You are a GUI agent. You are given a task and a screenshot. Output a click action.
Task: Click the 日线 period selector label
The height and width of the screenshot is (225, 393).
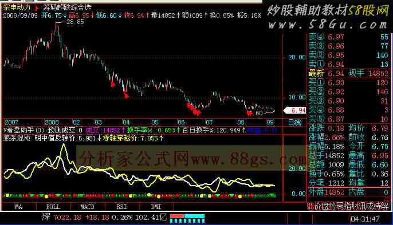[294, 122]
